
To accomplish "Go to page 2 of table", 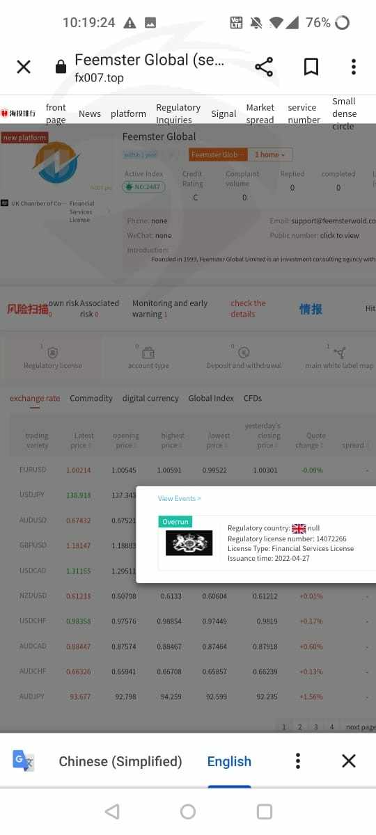I will [x=299, y=726].
